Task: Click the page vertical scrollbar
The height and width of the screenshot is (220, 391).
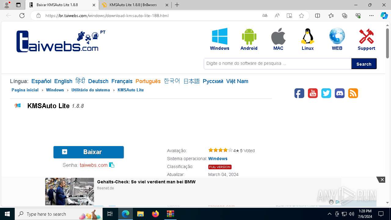Action: click(387, 43)
